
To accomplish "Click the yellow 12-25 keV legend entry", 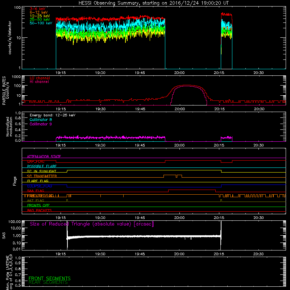I will [x=40, y=16].
